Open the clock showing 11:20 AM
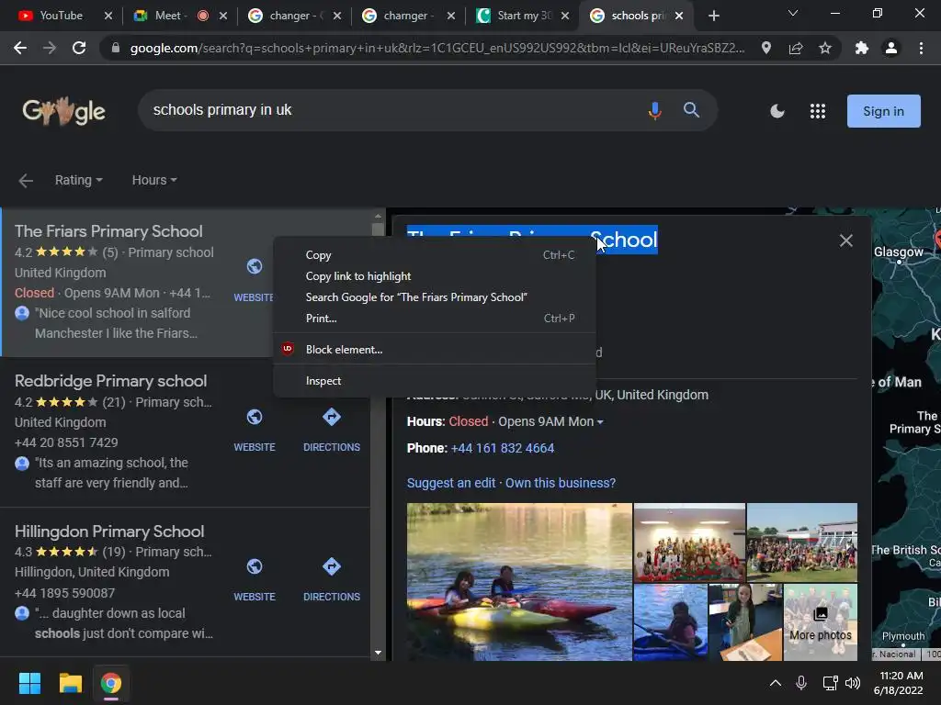This screenshot has height=705, width=941. [899, 683]
